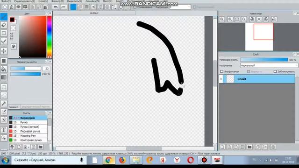Image resolution: width=299 pixels, height=168 pixels.
Task: Select the Gradient tool
Action: [4, 77]
